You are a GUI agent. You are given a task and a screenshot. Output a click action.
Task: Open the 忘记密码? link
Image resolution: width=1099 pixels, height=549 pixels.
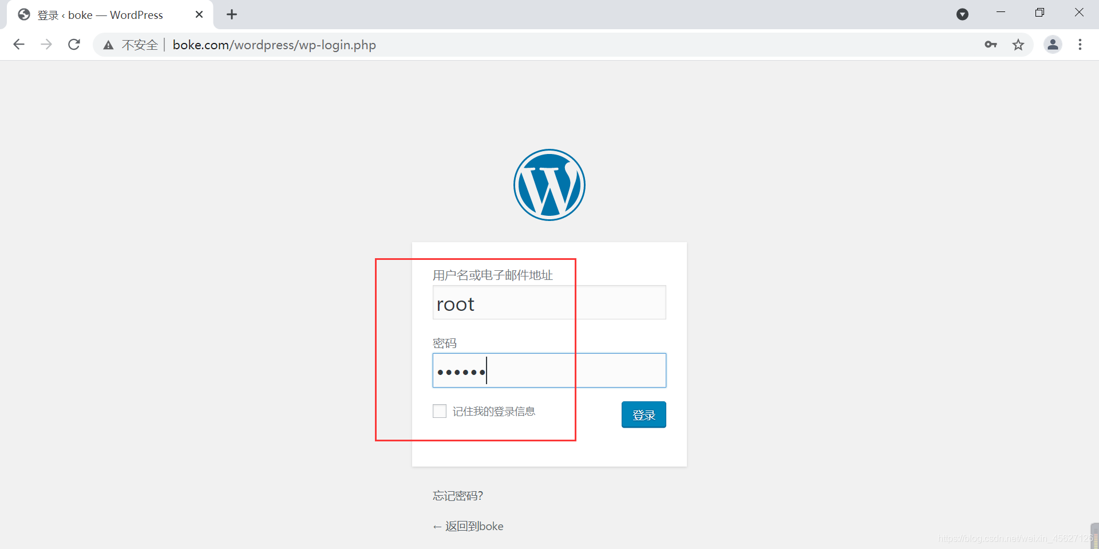pos(458,496)
